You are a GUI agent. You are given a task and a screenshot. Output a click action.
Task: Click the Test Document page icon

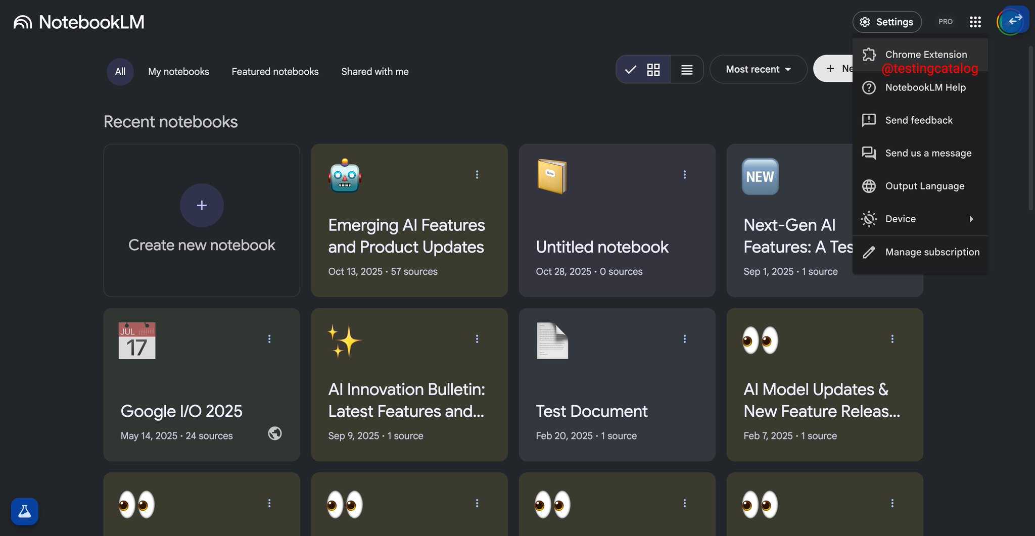[x=552, y=341]
